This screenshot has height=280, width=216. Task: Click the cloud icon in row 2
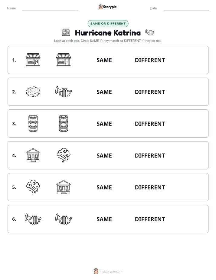coord(33,92)
